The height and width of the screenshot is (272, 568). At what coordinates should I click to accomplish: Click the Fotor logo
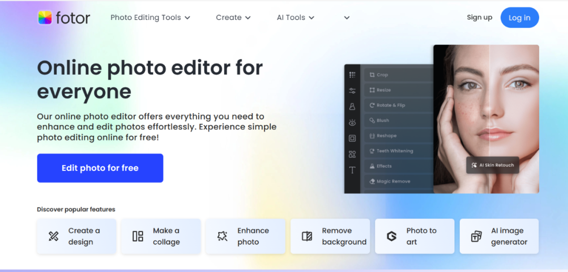click(64, 17)
